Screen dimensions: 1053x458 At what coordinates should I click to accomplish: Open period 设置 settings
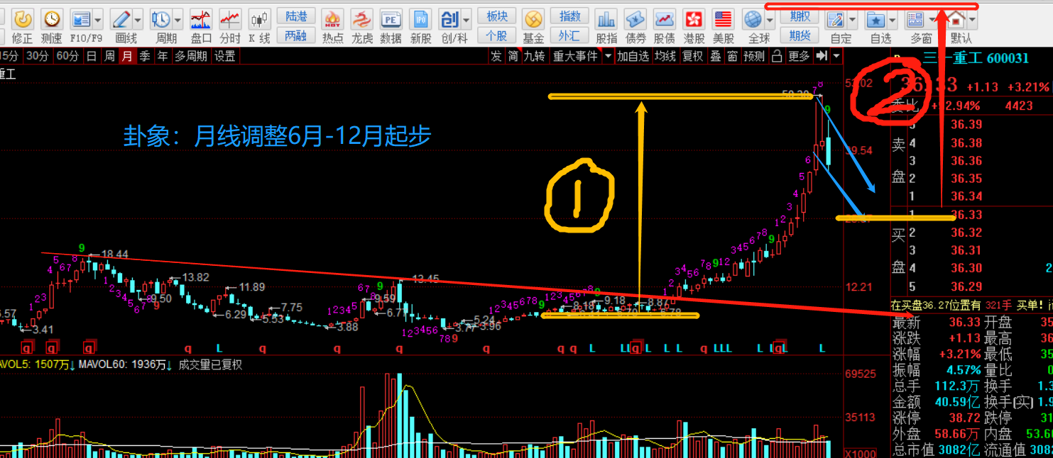pyautogui.click(x=225, y=56)
